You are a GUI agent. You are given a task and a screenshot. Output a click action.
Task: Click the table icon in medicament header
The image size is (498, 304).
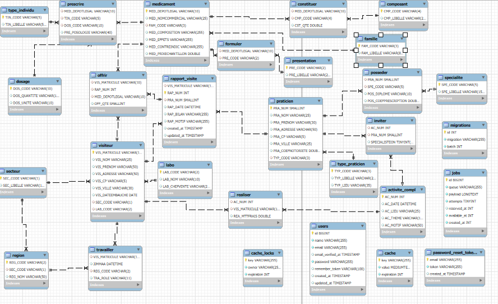pos(148,4)
